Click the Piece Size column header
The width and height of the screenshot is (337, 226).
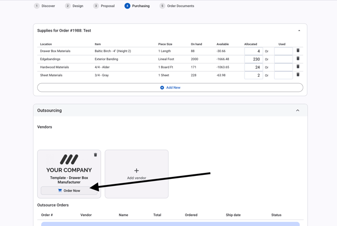click(x=165, y=44)
